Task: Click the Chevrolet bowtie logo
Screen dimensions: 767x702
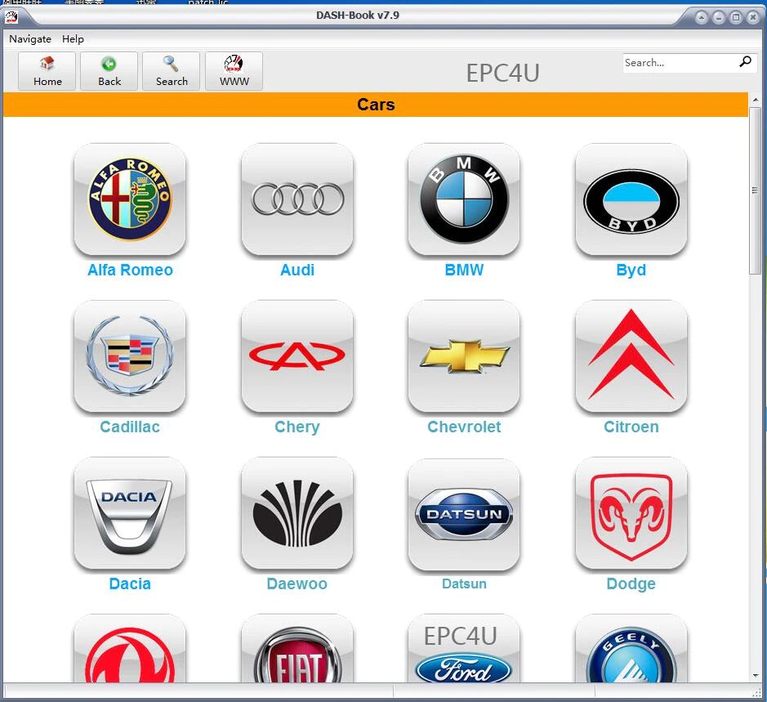Action: click(464, 357)
